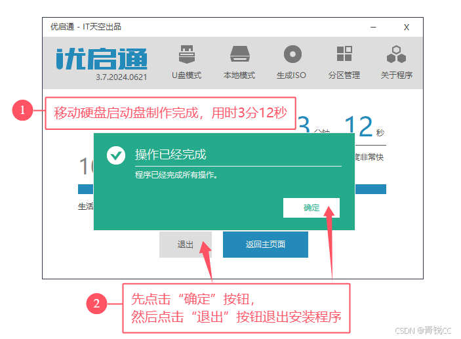Open the U盘模式 icon
This screenshot has height=339, width=461.
[x=187, y=54]
